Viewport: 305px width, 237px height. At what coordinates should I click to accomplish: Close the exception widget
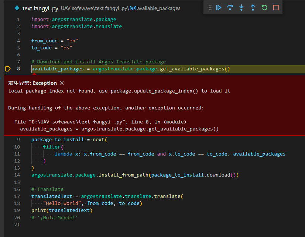(62, 83)
